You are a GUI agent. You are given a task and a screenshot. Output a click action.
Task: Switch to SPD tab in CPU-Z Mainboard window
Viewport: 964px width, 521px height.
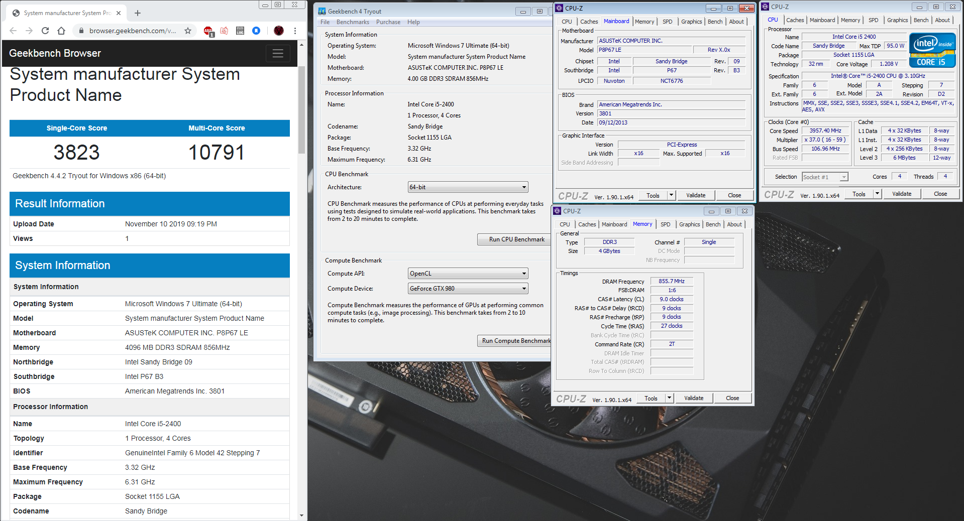[667, 22]
